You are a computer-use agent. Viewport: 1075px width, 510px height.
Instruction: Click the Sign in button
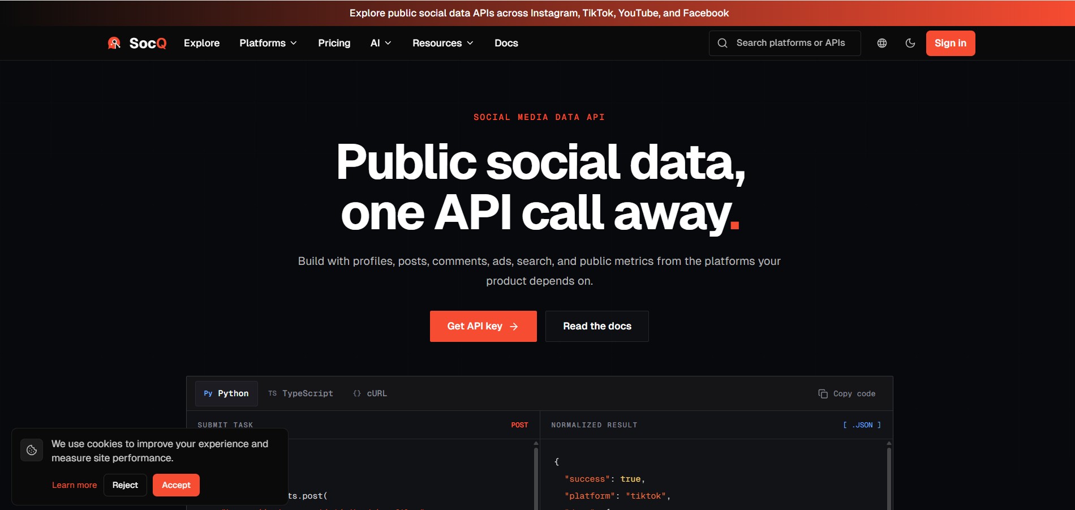(x=951, y=43)
